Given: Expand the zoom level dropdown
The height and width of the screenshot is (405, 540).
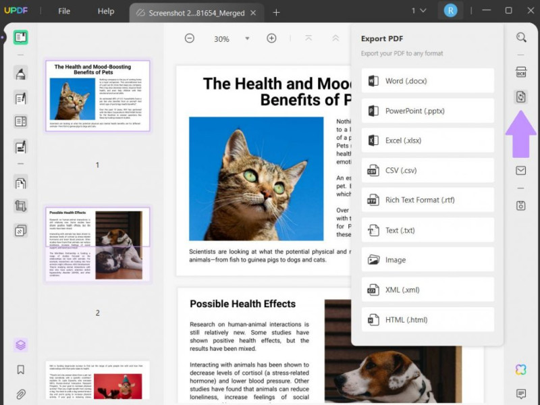Looking at the screenshot, I should [x=247, y=38].
